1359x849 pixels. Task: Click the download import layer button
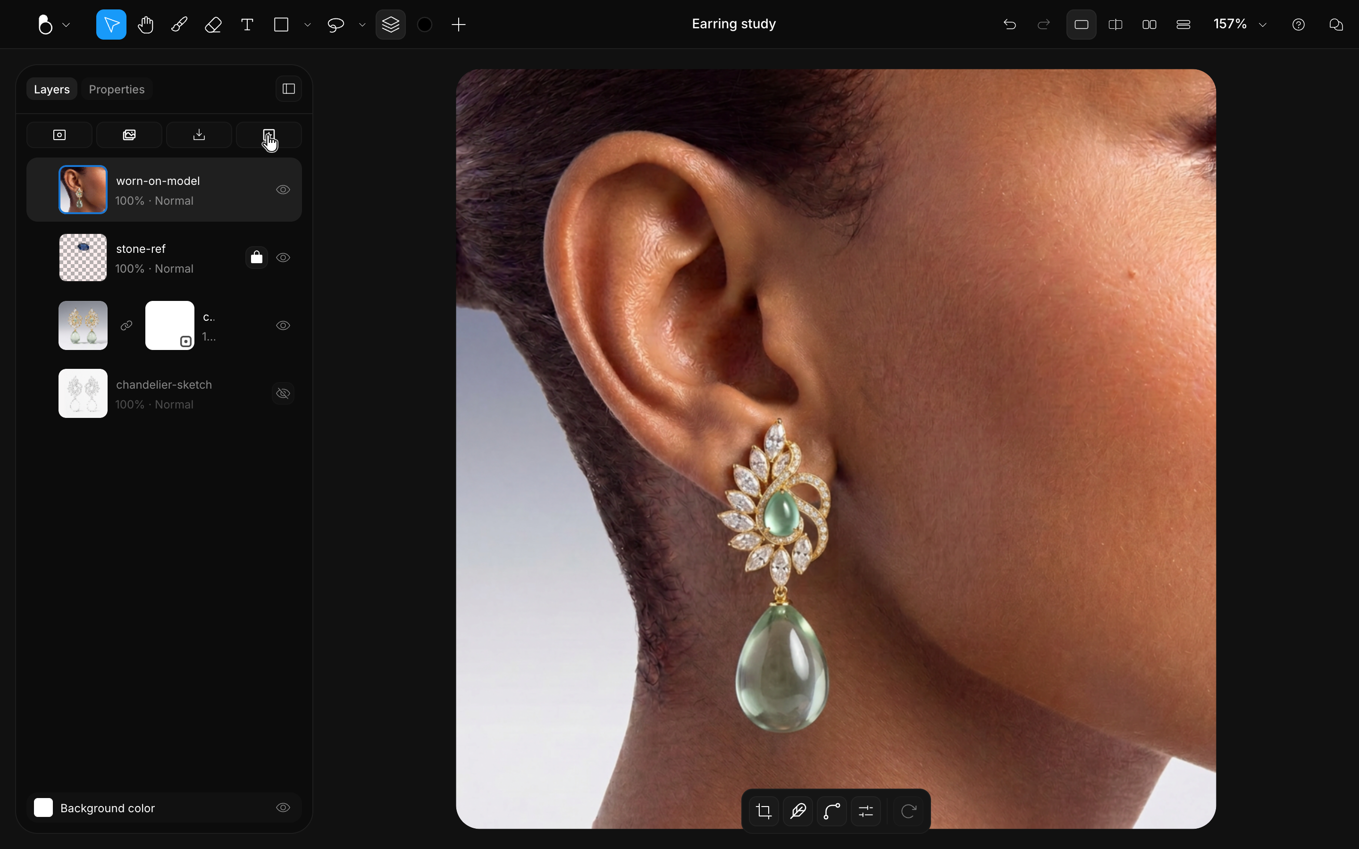[x=199, y=135]
